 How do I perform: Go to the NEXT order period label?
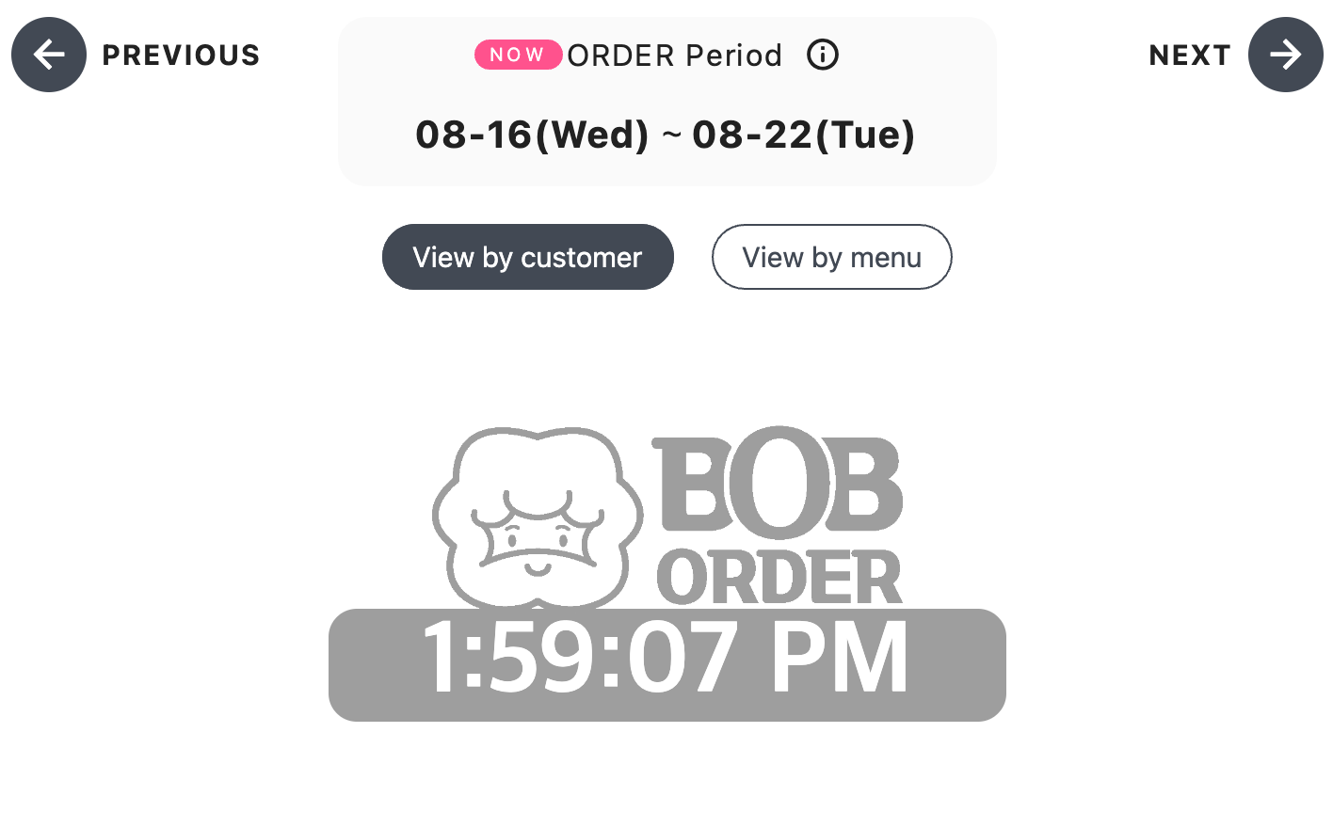(x=1190, y=56)
